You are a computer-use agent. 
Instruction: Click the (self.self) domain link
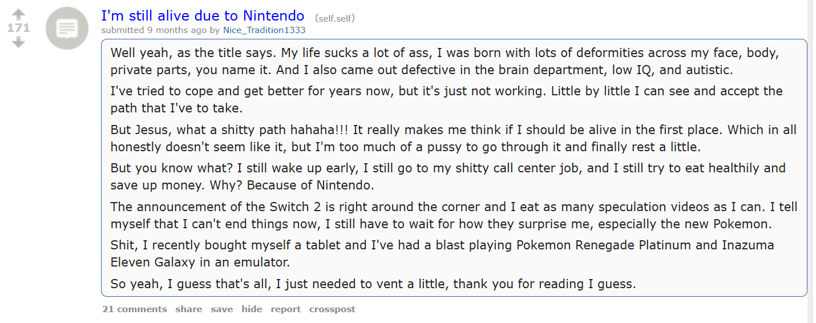coord(335,18)
